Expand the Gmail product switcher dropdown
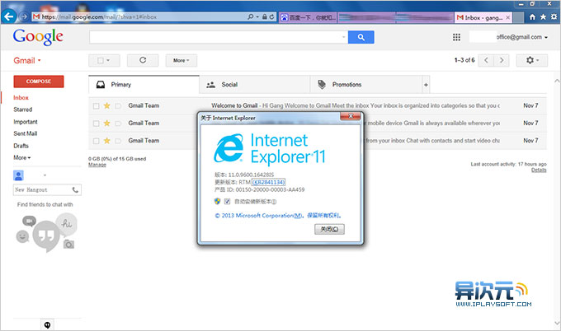The width and height of the screenshot is (561, 331). pos(27,60)
